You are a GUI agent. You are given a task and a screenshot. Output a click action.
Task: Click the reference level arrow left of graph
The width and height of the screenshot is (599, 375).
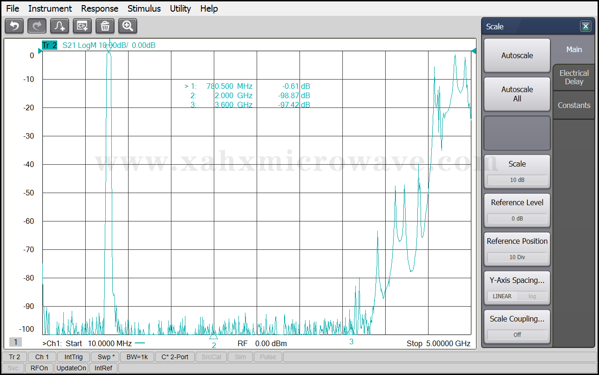point(40,51)
